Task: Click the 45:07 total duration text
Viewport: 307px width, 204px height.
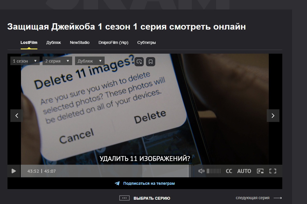Action: (50, 171)
